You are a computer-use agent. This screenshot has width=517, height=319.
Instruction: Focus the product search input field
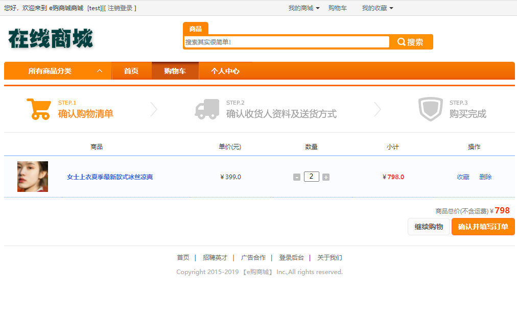coord(287,42)
